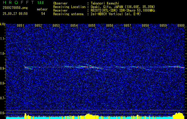187x119 pixels.
Task: Click the 0855 time marker
Action: point(92,26)
